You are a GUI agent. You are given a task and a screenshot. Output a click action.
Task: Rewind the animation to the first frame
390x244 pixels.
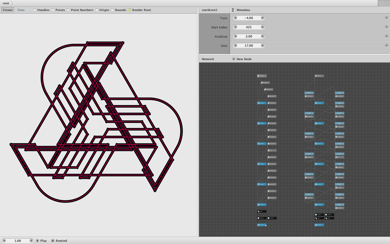pyautogui.click(x=59, y=240)
